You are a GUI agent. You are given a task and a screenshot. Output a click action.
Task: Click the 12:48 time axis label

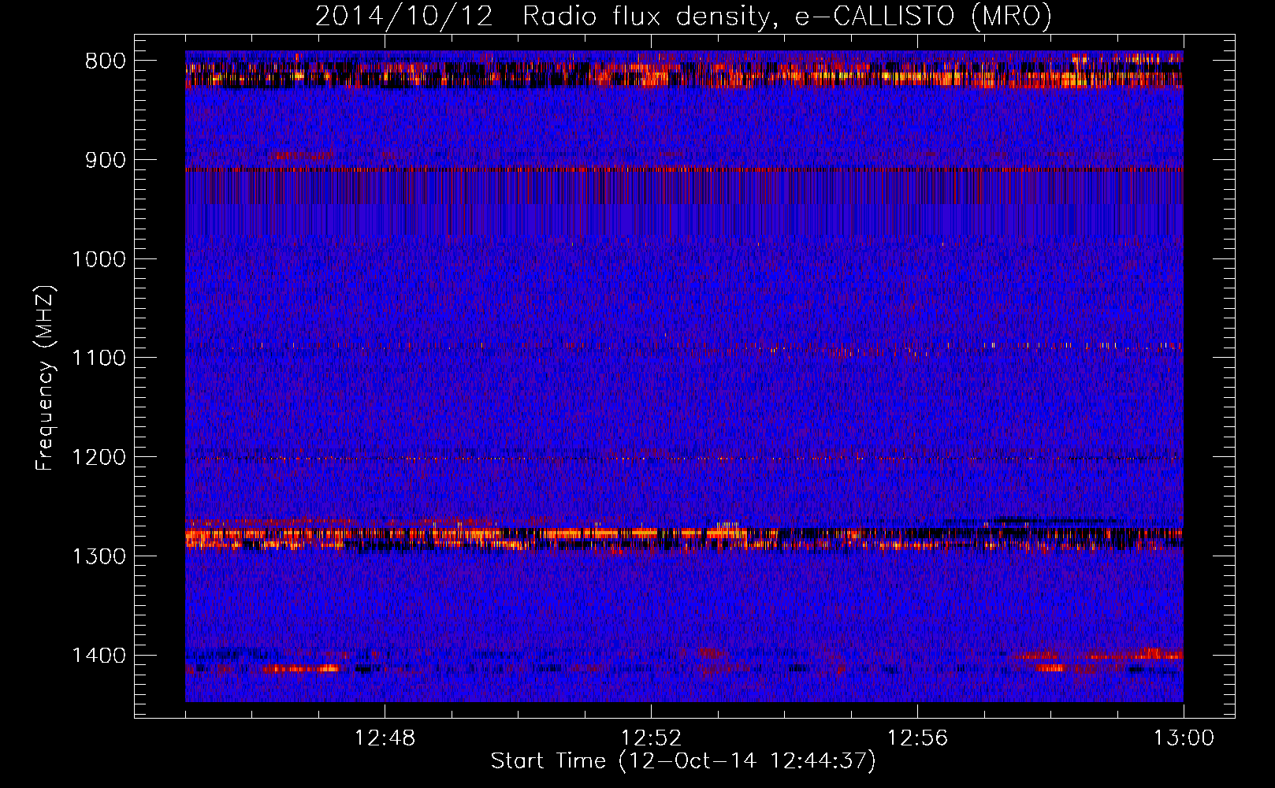point(385,738)
